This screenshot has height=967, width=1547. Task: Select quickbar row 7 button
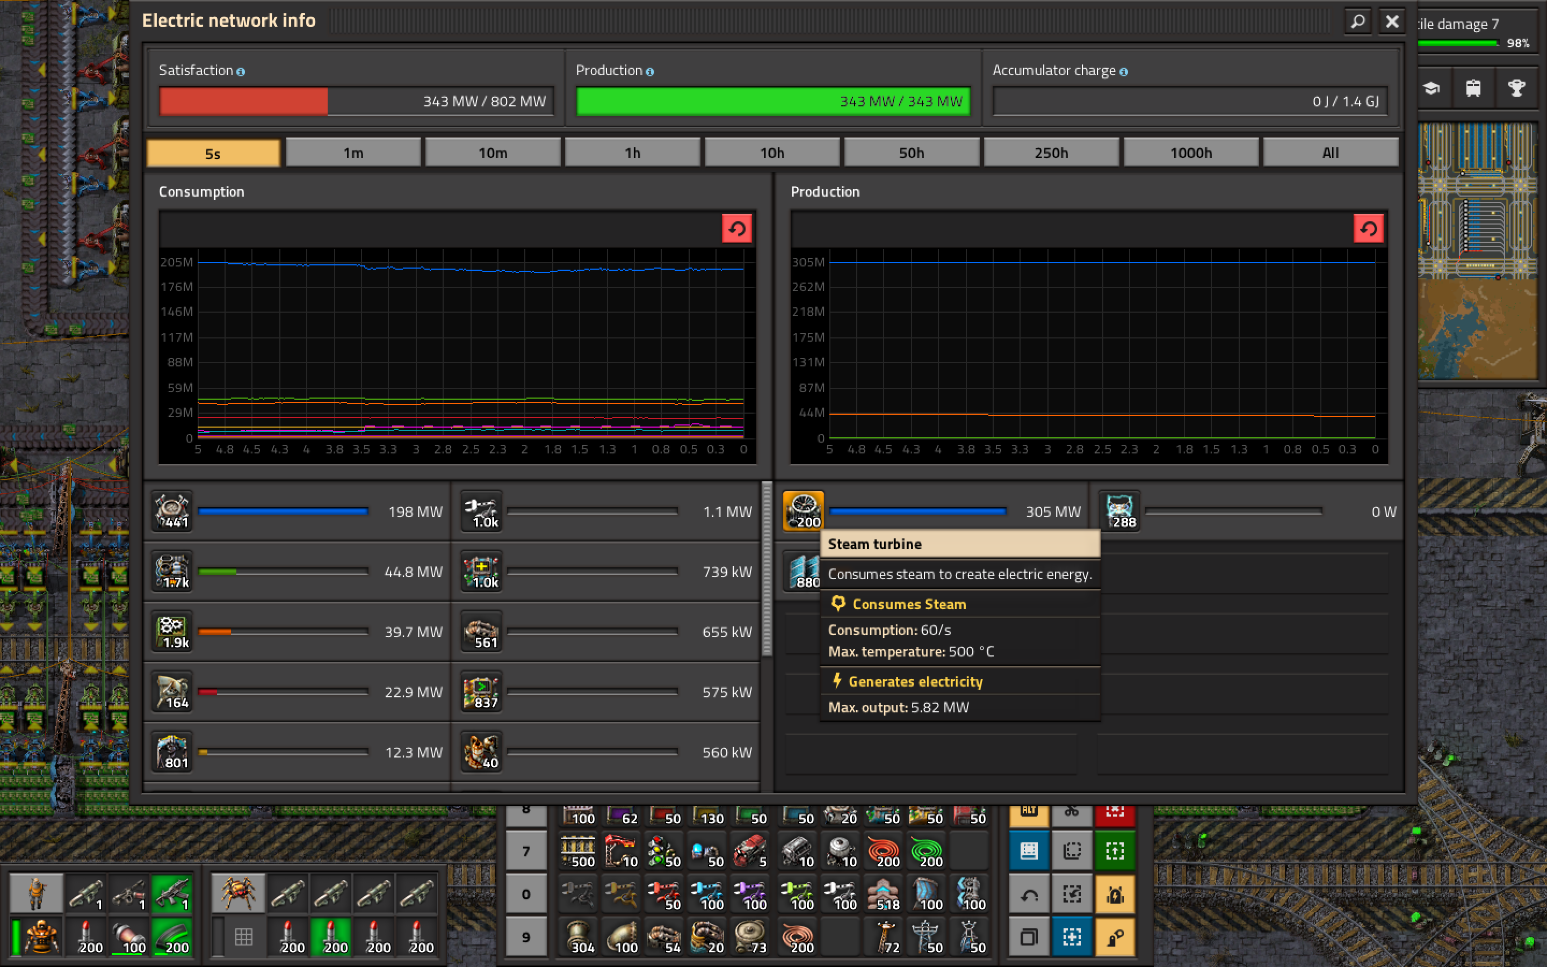click(526, 851)
